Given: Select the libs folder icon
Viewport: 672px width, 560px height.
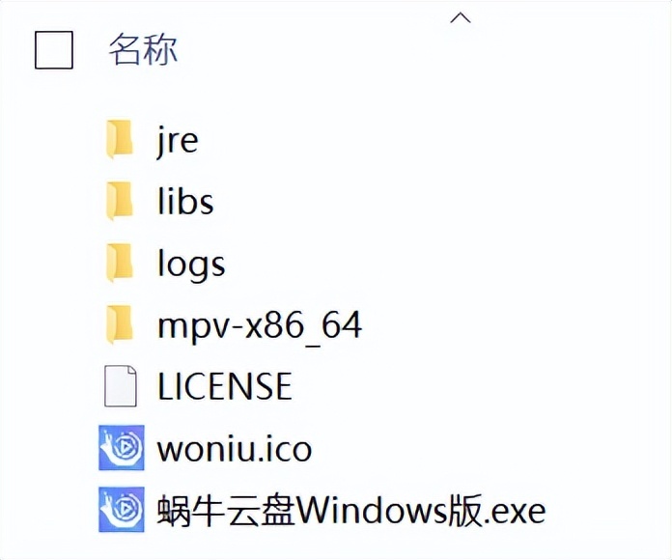Looking at the screenshot, I should (x=120, y=201).
